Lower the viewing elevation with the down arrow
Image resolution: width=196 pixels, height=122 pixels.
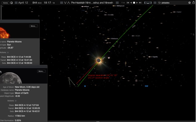(x=65, y=3)
